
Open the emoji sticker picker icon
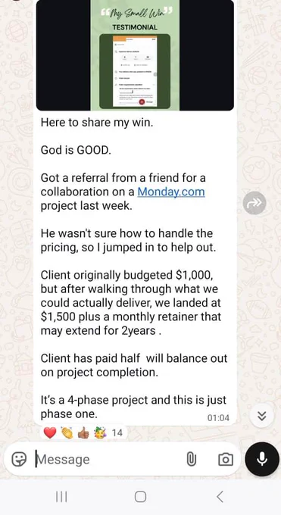coord(19,459)
